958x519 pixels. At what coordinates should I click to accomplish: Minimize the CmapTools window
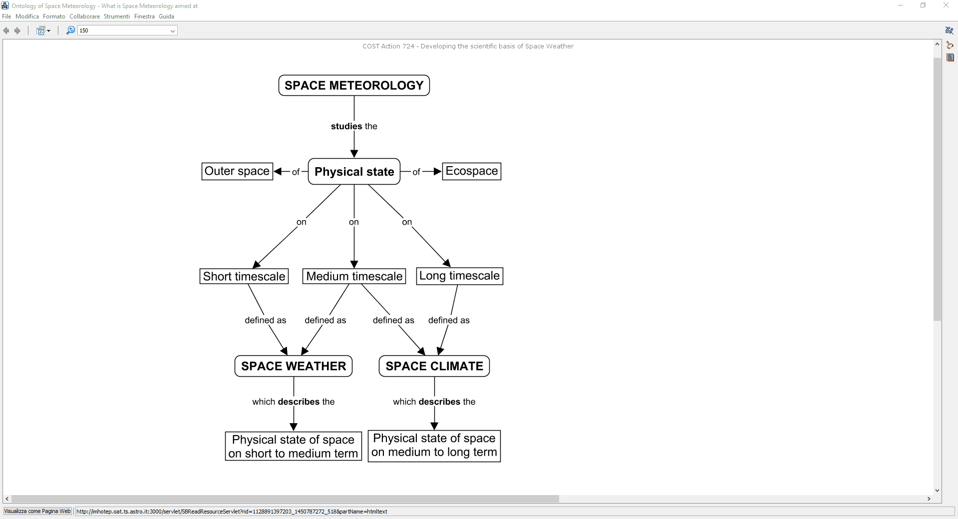coord(901,5)
